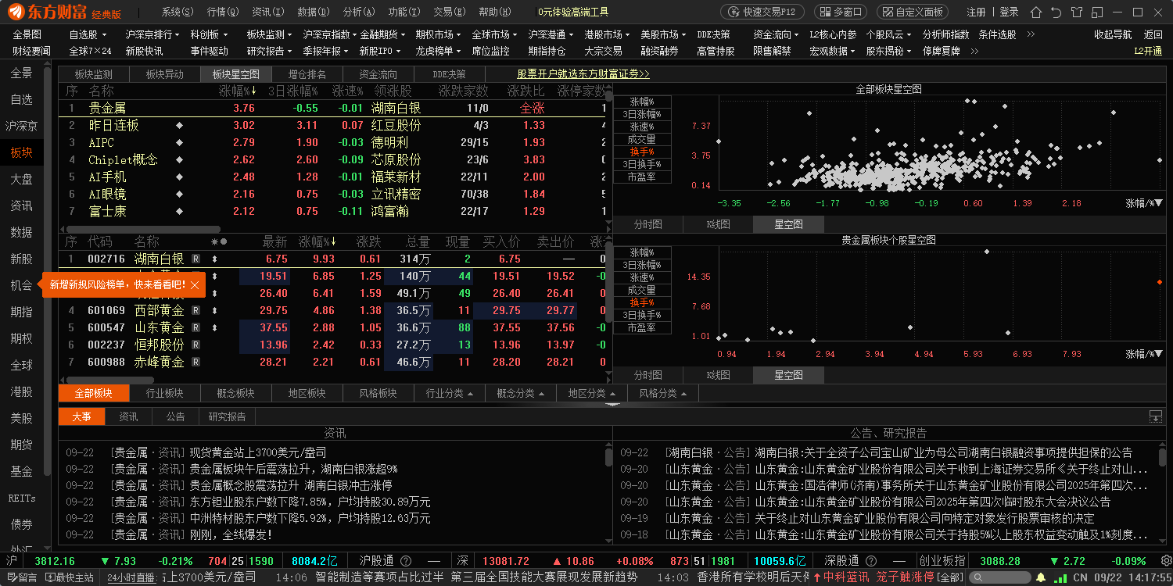Switch to K线图 tab under 全部板块 chart
Viewport: 1173px width, 586px height.
click(718, 224)
